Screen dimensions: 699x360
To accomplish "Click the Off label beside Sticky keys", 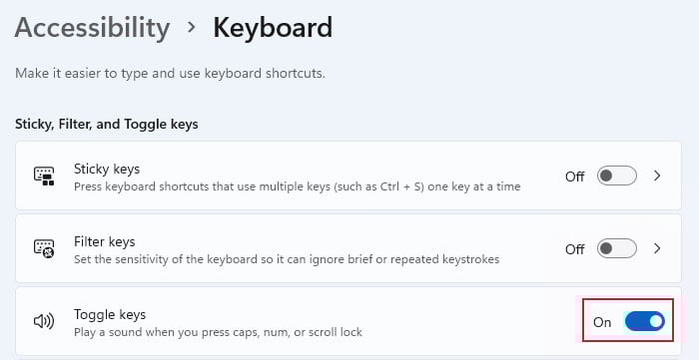I will point(574,177).
